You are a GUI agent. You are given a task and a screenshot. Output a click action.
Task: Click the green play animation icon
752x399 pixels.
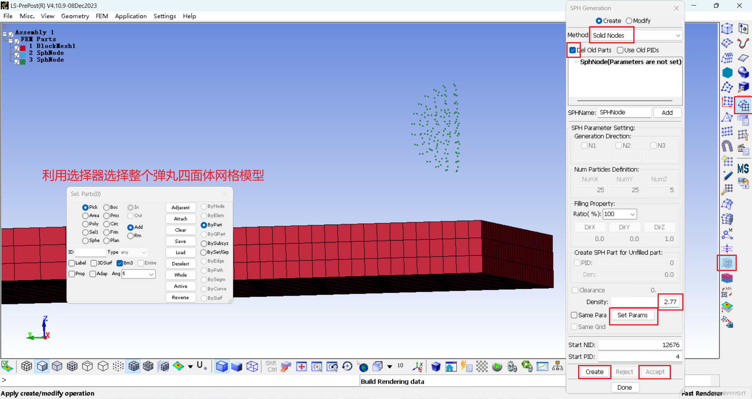pos(497,367)
